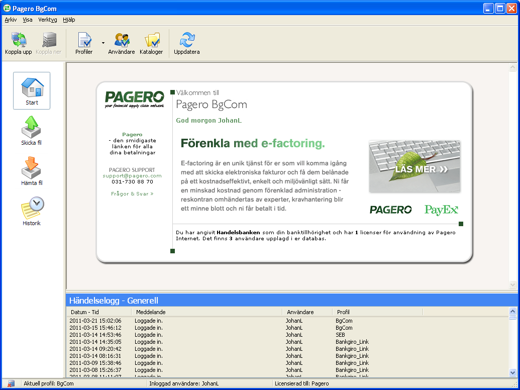Click the event log scroll down arrow

[512, 373]
